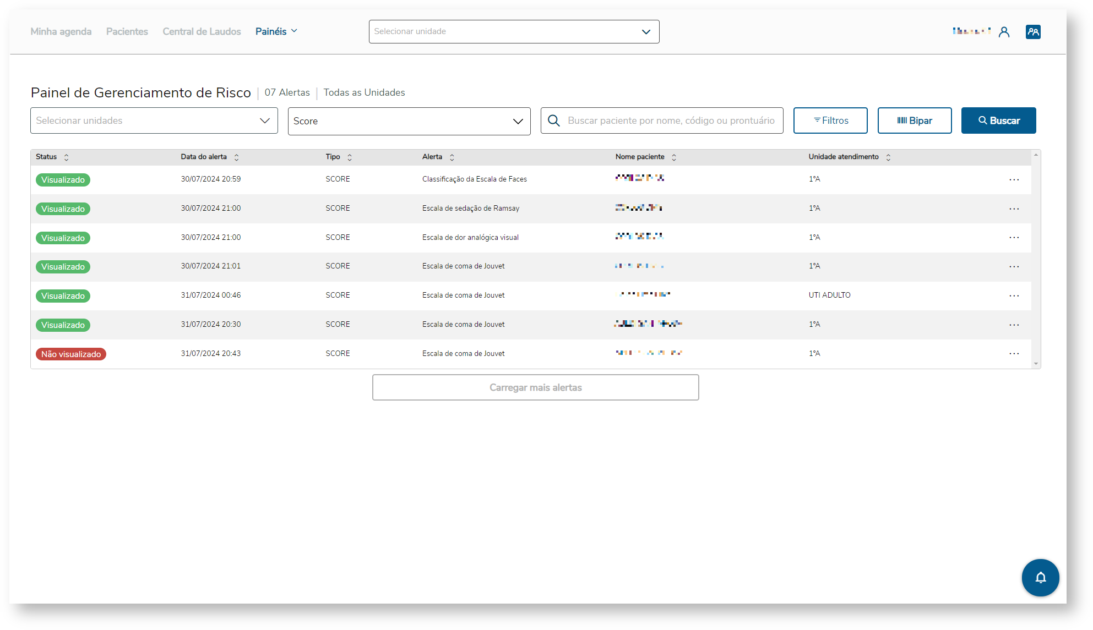Image resolution: width=1093 pixels, height=630 pixels.
Task: Open the Score type dropdown
Action: pos(409,121)
